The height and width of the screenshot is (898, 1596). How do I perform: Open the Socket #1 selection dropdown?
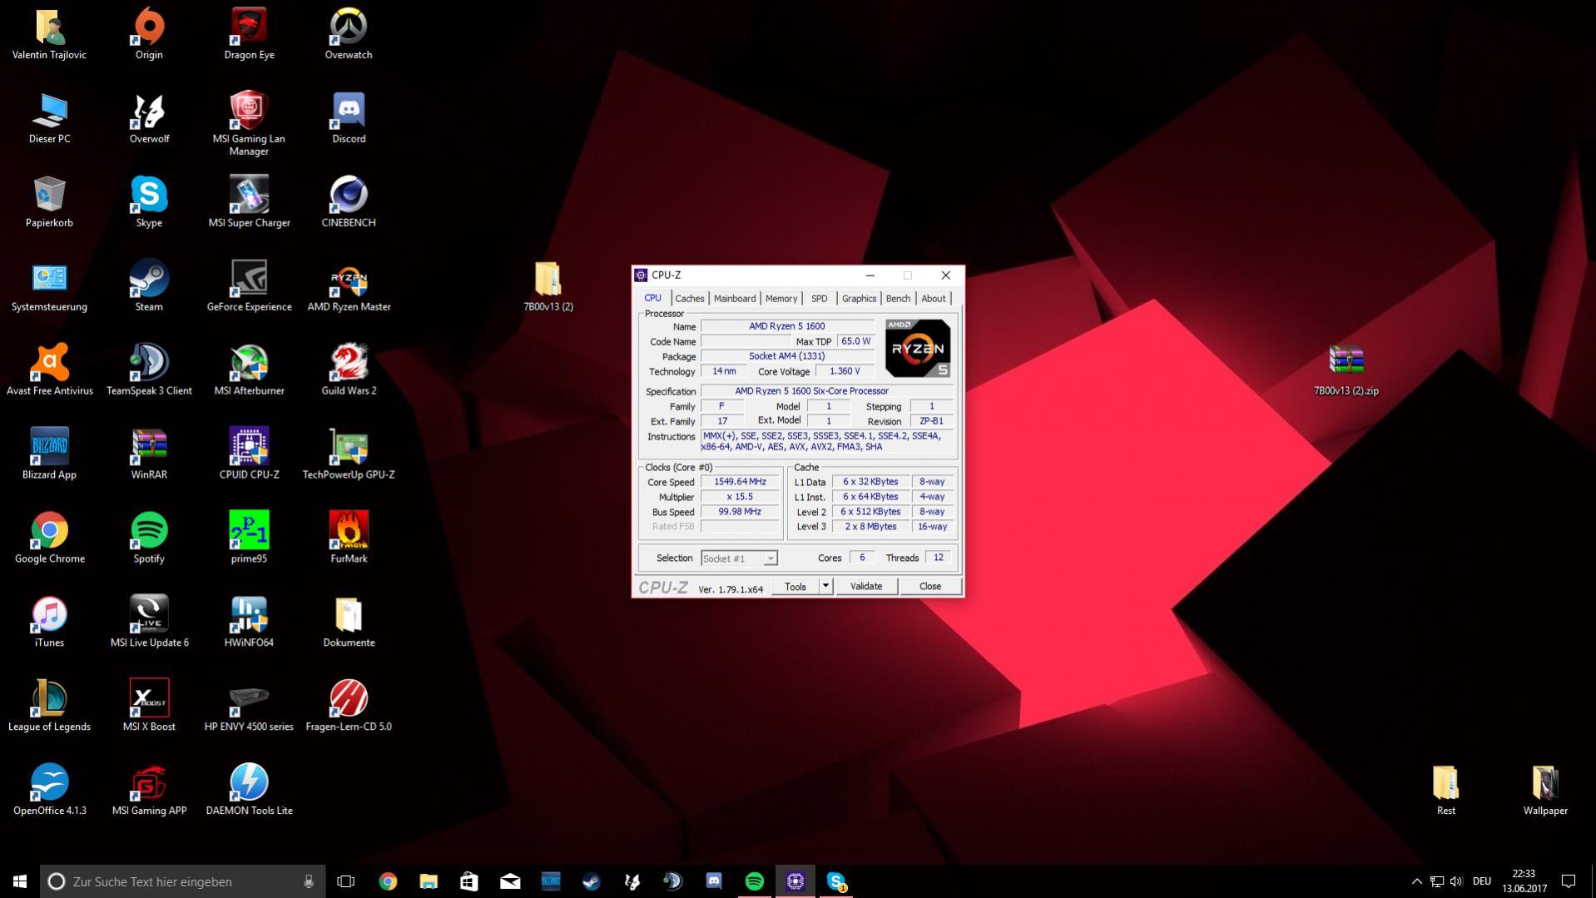[x=739, y=558]
